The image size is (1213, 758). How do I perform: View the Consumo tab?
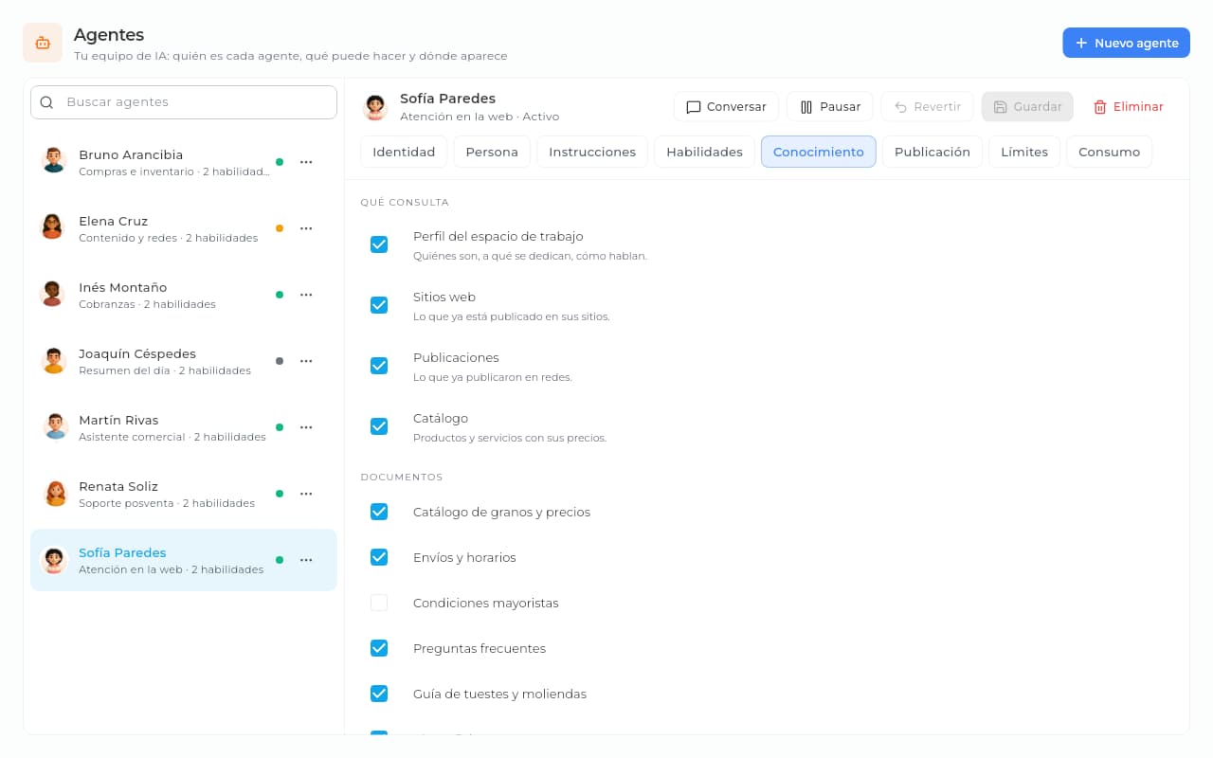pos(1109,152)
